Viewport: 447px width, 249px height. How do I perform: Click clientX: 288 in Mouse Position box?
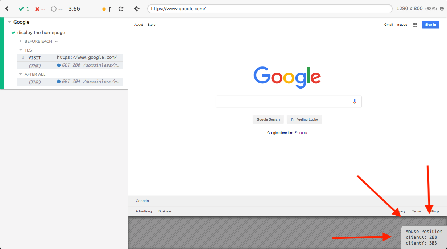pyautogui.click(x=421, y=237)
